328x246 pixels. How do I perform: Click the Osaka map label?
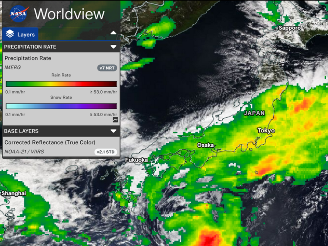tap(205, 145)
